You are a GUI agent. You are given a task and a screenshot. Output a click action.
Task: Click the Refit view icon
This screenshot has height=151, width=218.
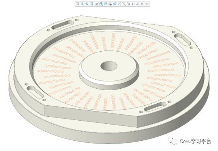[x=78, y=4]
